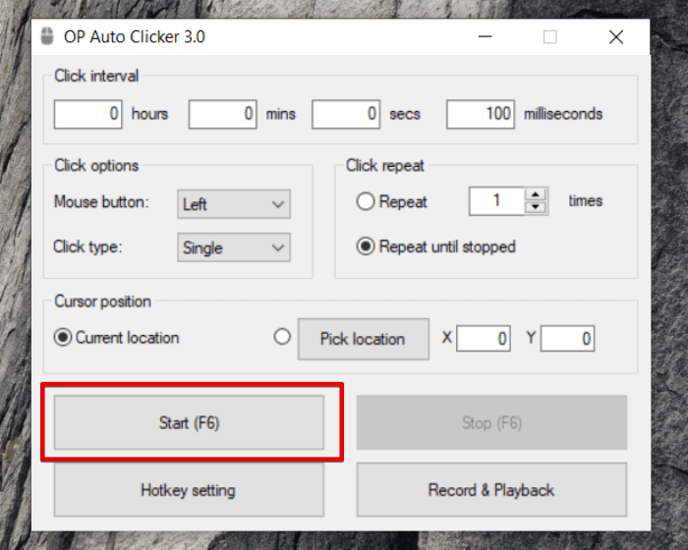This screenshot has height=550, width=688.
Task: Click the OP Auto Clicker mouse icon
Action: [47, 36]
